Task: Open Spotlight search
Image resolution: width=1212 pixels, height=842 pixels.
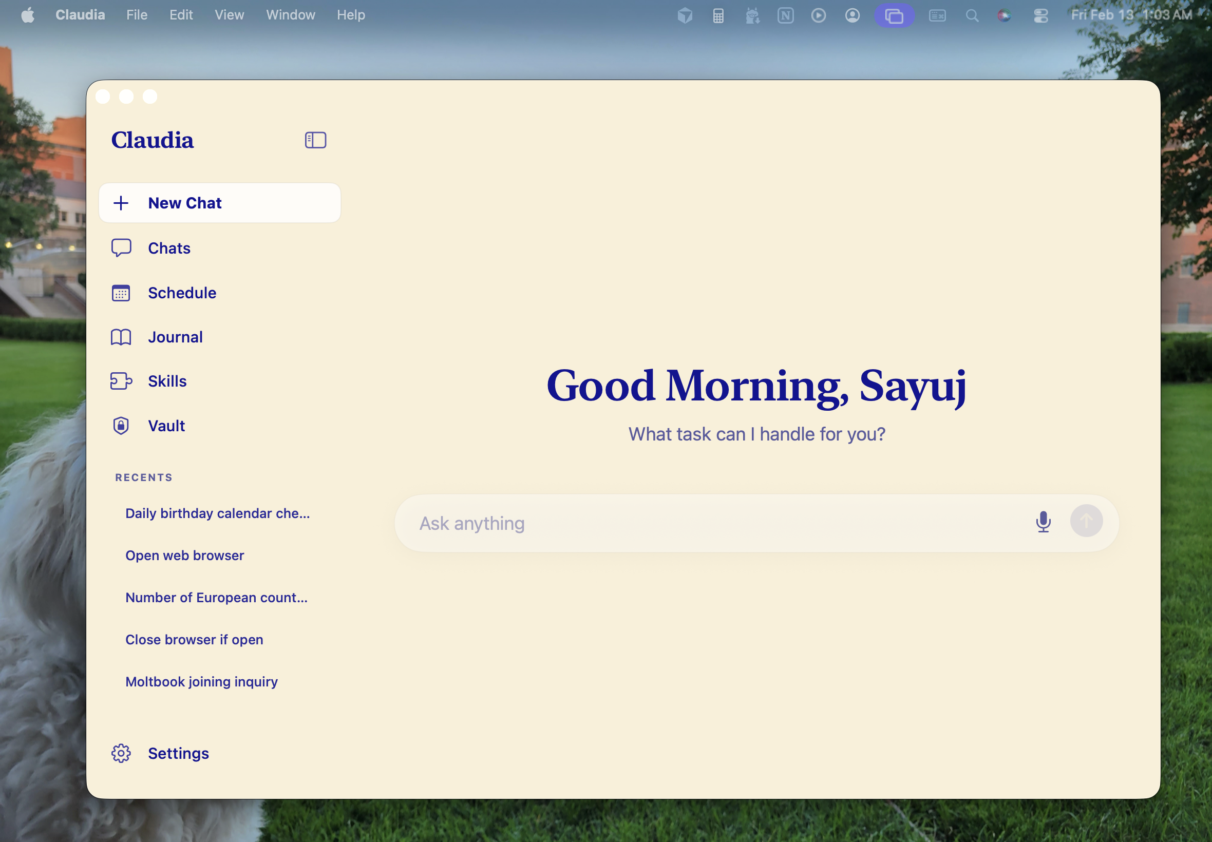Action: point(972,14)
